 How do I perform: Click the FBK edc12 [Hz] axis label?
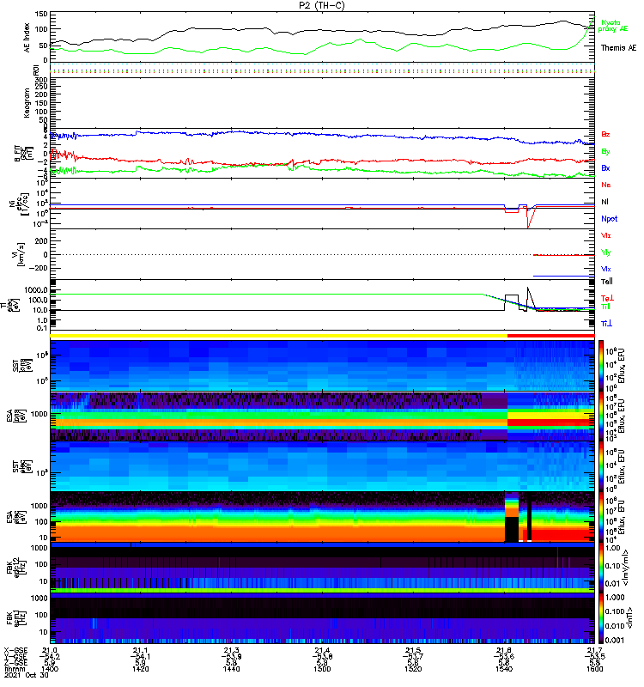coord(16,567)
